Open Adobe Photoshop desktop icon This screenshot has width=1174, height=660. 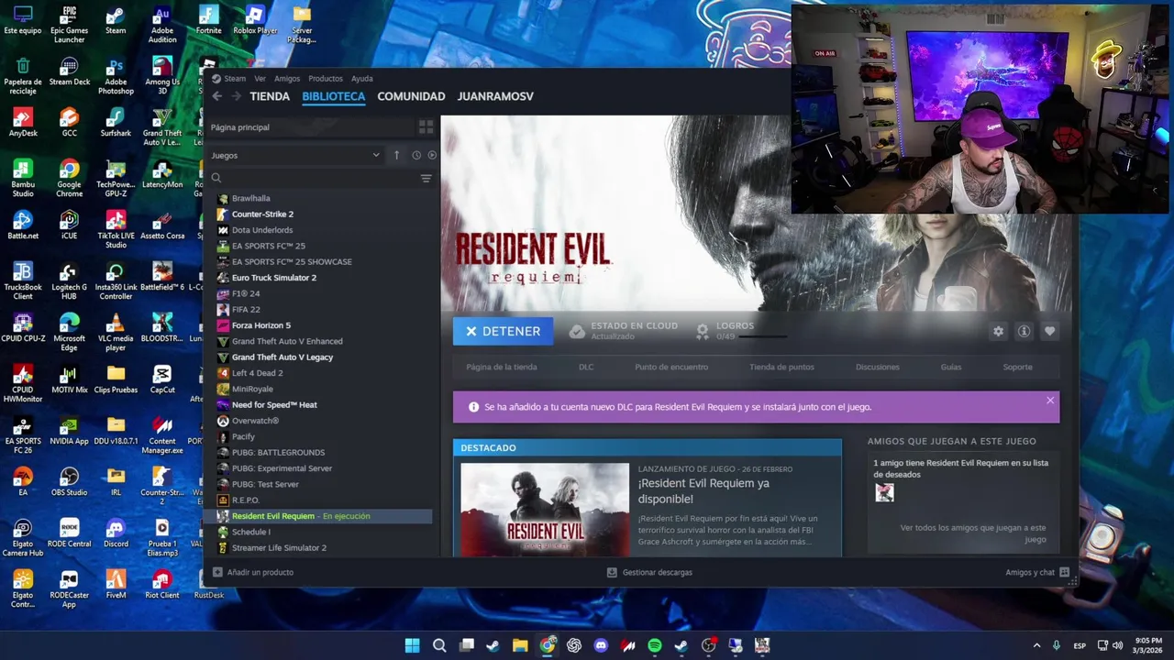116,76
